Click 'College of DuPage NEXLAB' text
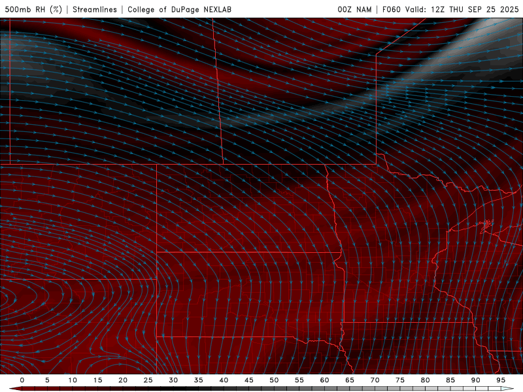Image resolution: width=523 pixels, height=392 pixels. click(x=179, y=9)
